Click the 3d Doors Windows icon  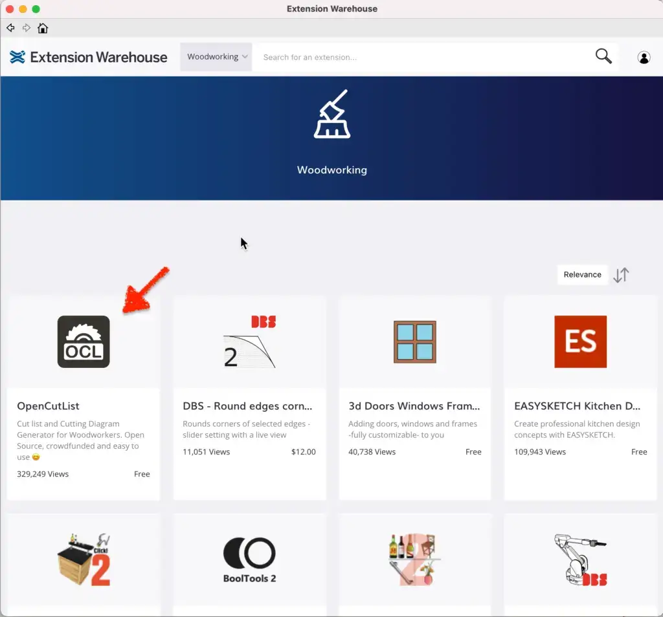pyautogui.click(x=415, y=341)
